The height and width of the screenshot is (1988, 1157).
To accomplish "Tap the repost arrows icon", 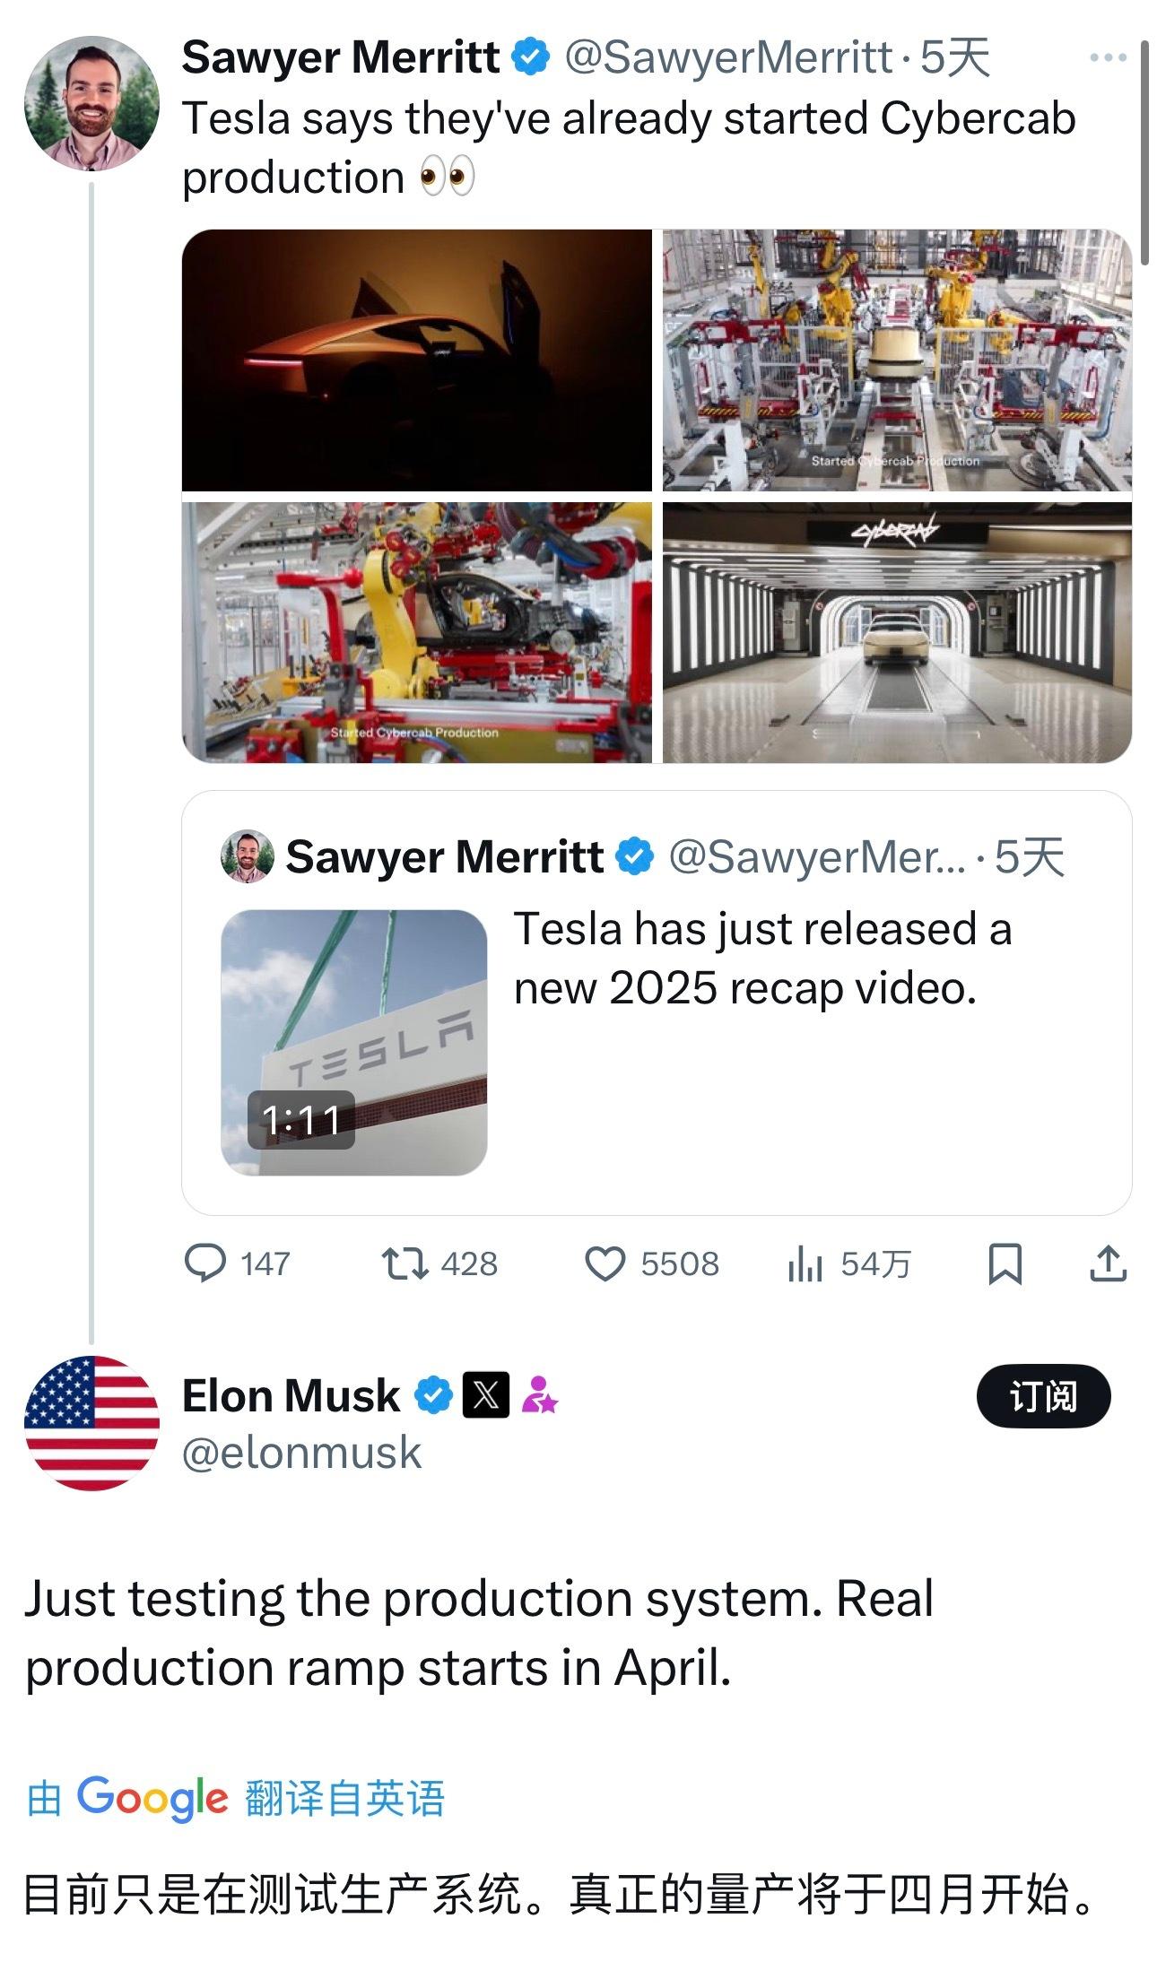I will click(x=405, y=1263).
